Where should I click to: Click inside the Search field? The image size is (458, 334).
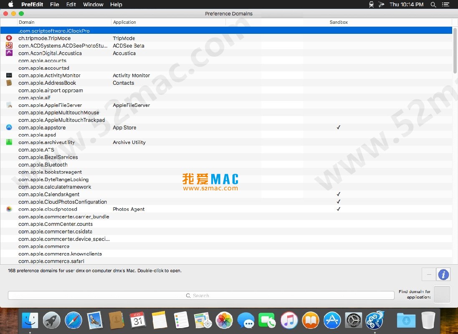click(201, 296)
